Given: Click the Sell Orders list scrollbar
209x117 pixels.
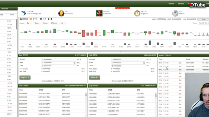Looking at the screenshot, I should click(86, 95).
